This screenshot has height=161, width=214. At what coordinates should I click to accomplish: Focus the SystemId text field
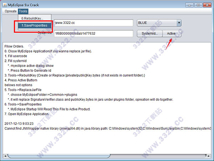pyautogui.click(x=93, y=34)
